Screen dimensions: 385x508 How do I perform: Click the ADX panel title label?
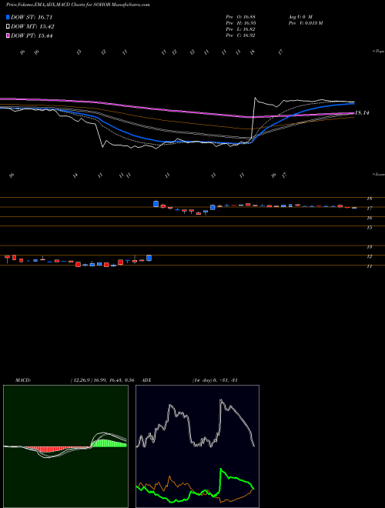pyautogui.click(x=147, y=380)
